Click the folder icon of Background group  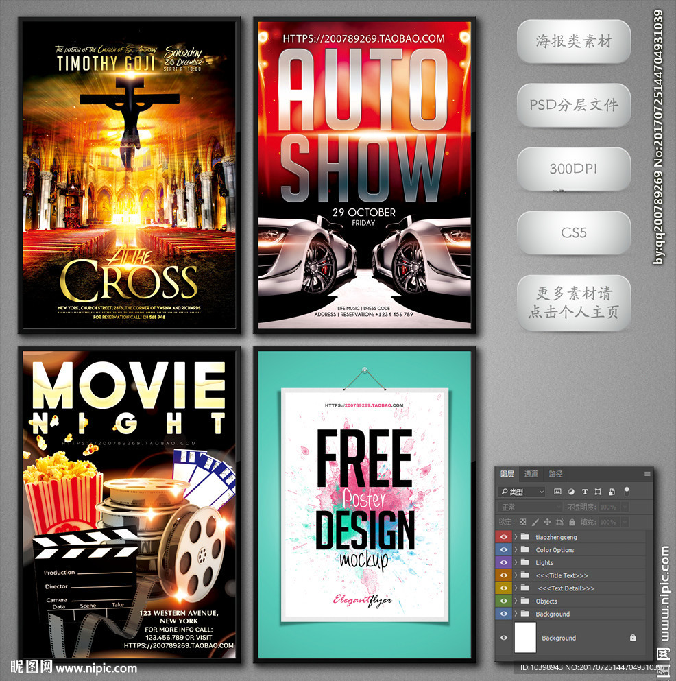525,614
